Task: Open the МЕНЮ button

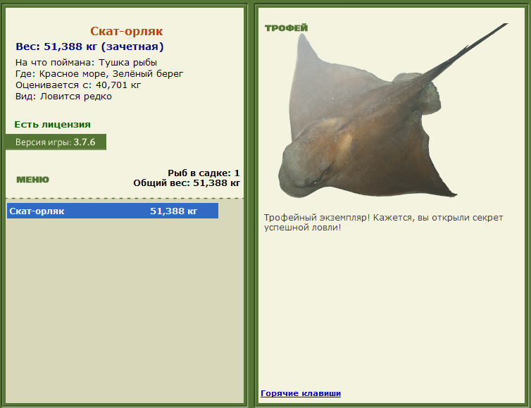Action: point(32,180)
